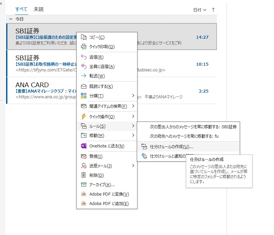The image size is (274, 235).
Task: Select 既読にする(K) menu entry
Action: (107, 86)
